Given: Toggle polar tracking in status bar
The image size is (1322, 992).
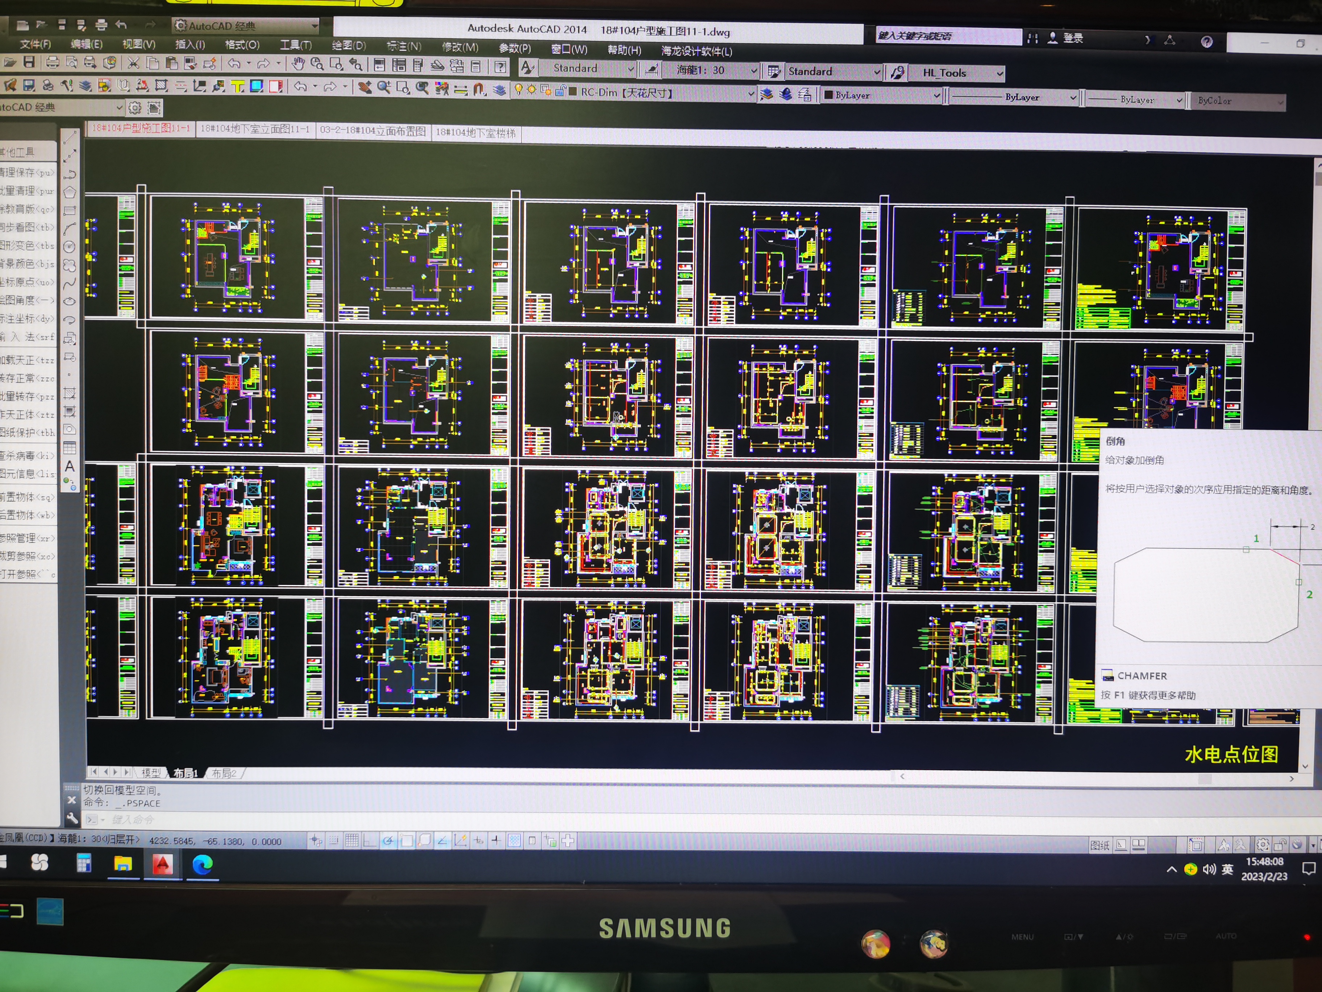Looking at the screenshot, I should click(x=388, y=841).
